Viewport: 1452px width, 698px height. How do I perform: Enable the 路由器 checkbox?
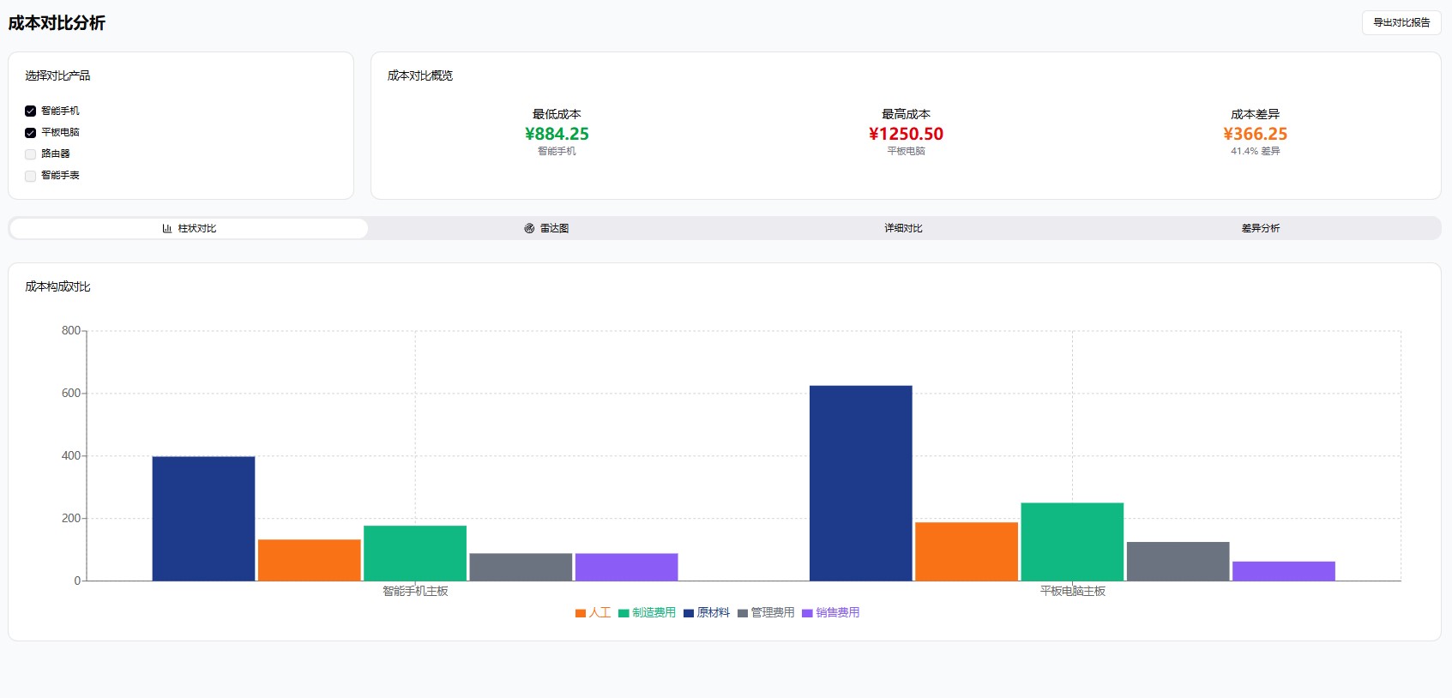click(31, 154)
